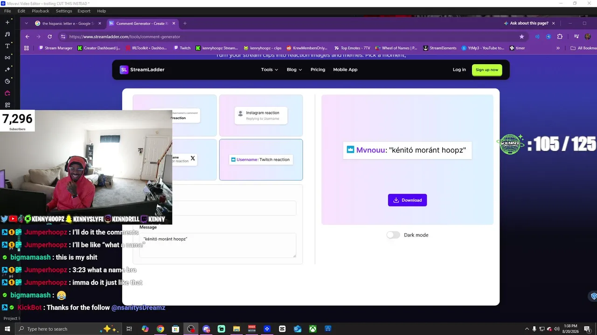Open the Xbox app from the taskbar
Screen dimensions: 597x335
point(312,329)
